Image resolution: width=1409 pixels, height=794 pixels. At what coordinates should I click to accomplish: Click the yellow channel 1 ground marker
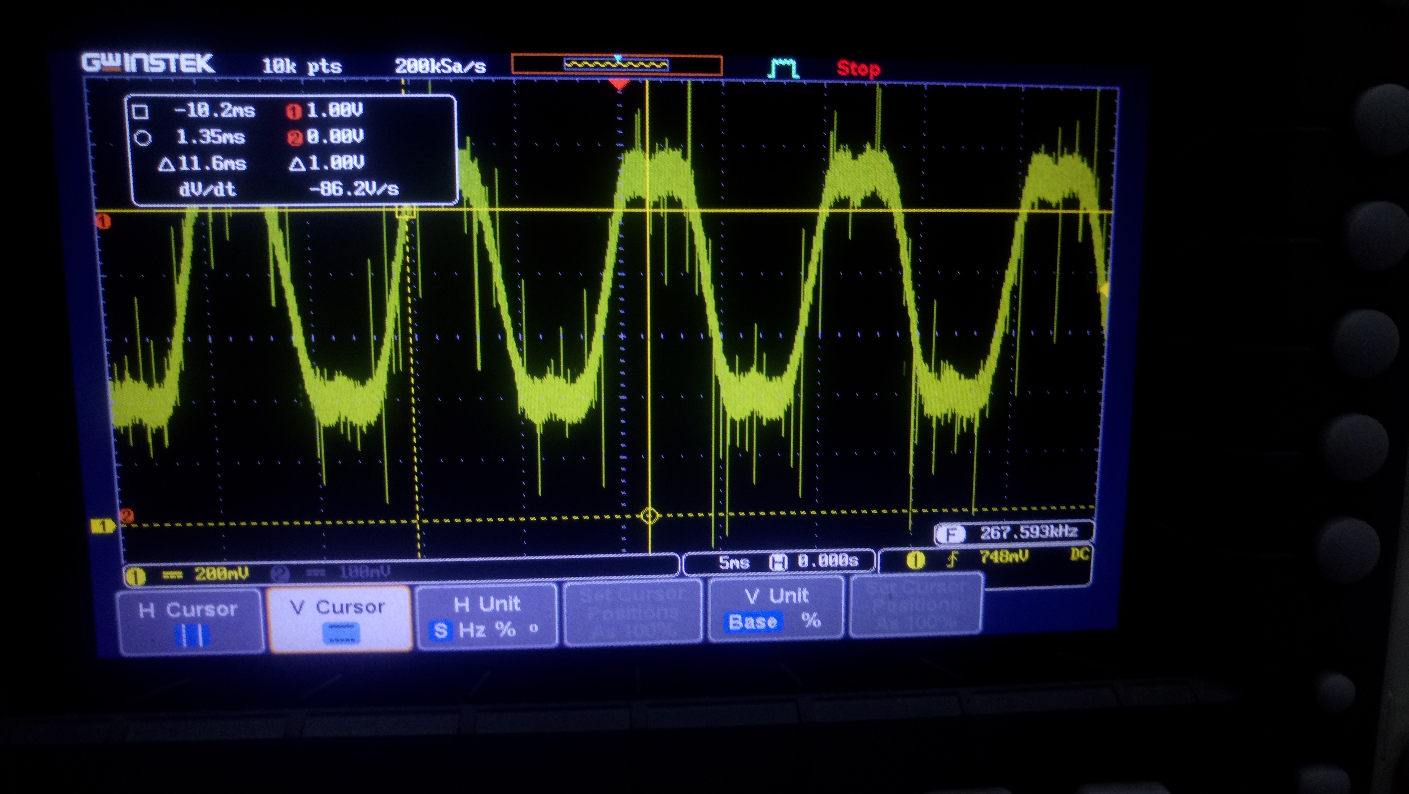[x=103, y=527]
